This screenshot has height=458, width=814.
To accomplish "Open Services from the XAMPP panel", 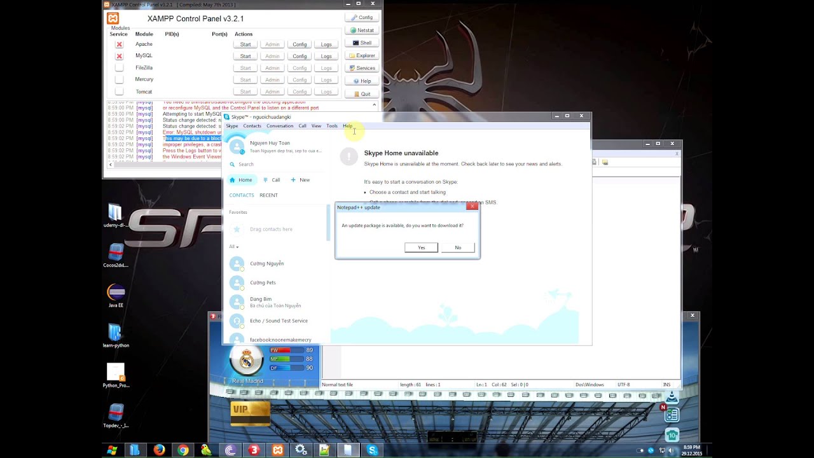I will coord(362,68).
